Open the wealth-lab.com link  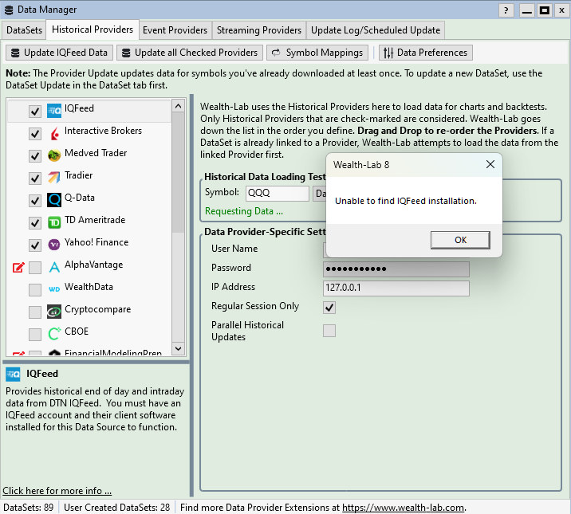pyautogui.click(x=403, y=508)
